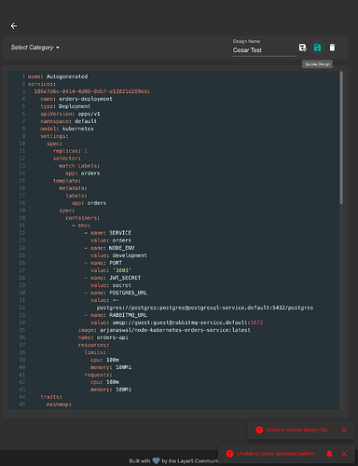Click the 'Unable to parse uploaded pattern' message
The image size is (358, 466).
coord(276,454)
